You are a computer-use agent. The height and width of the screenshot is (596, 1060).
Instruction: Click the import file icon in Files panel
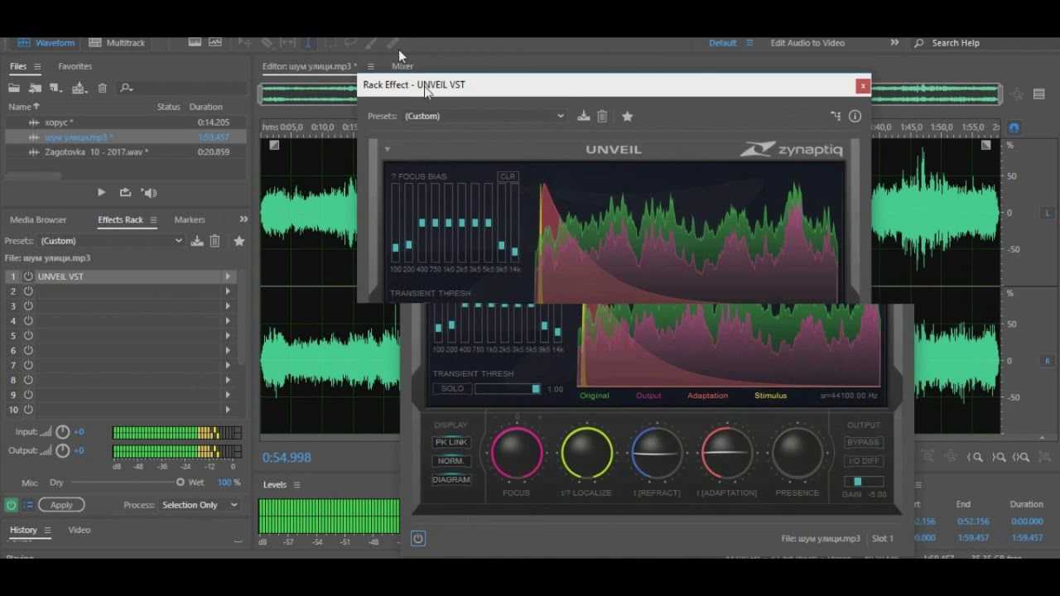pos(36,88)
